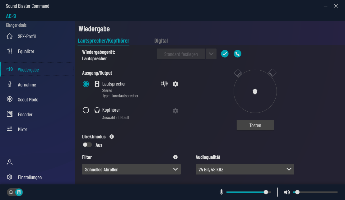
Task: Open Lautsprecher settings gear
Action: click(175, 84)
